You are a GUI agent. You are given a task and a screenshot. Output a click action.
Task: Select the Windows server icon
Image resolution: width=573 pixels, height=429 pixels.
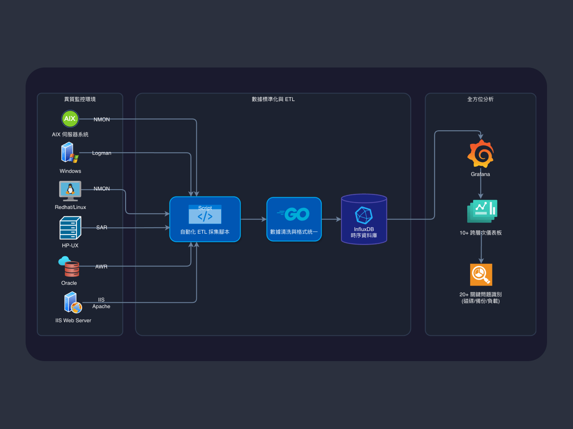click(70, 153)
